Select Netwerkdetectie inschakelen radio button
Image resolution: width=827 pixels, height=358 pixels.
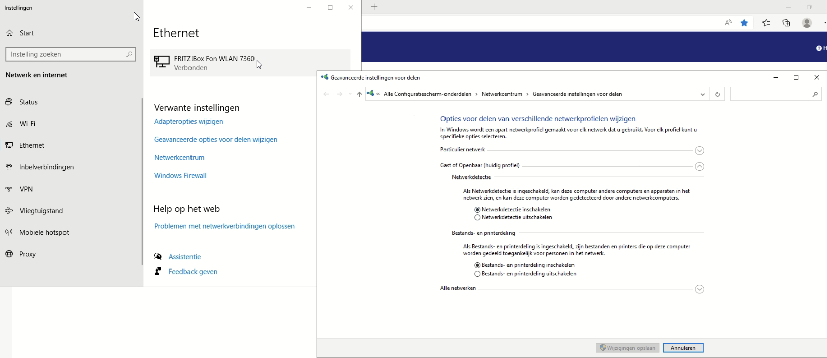(477, 210)
